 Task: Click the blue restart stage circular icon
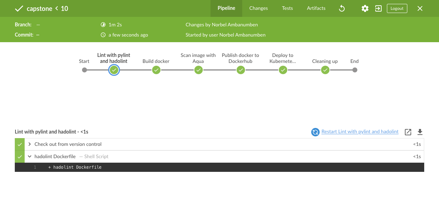pyautogui.click(x=315, y=132)
